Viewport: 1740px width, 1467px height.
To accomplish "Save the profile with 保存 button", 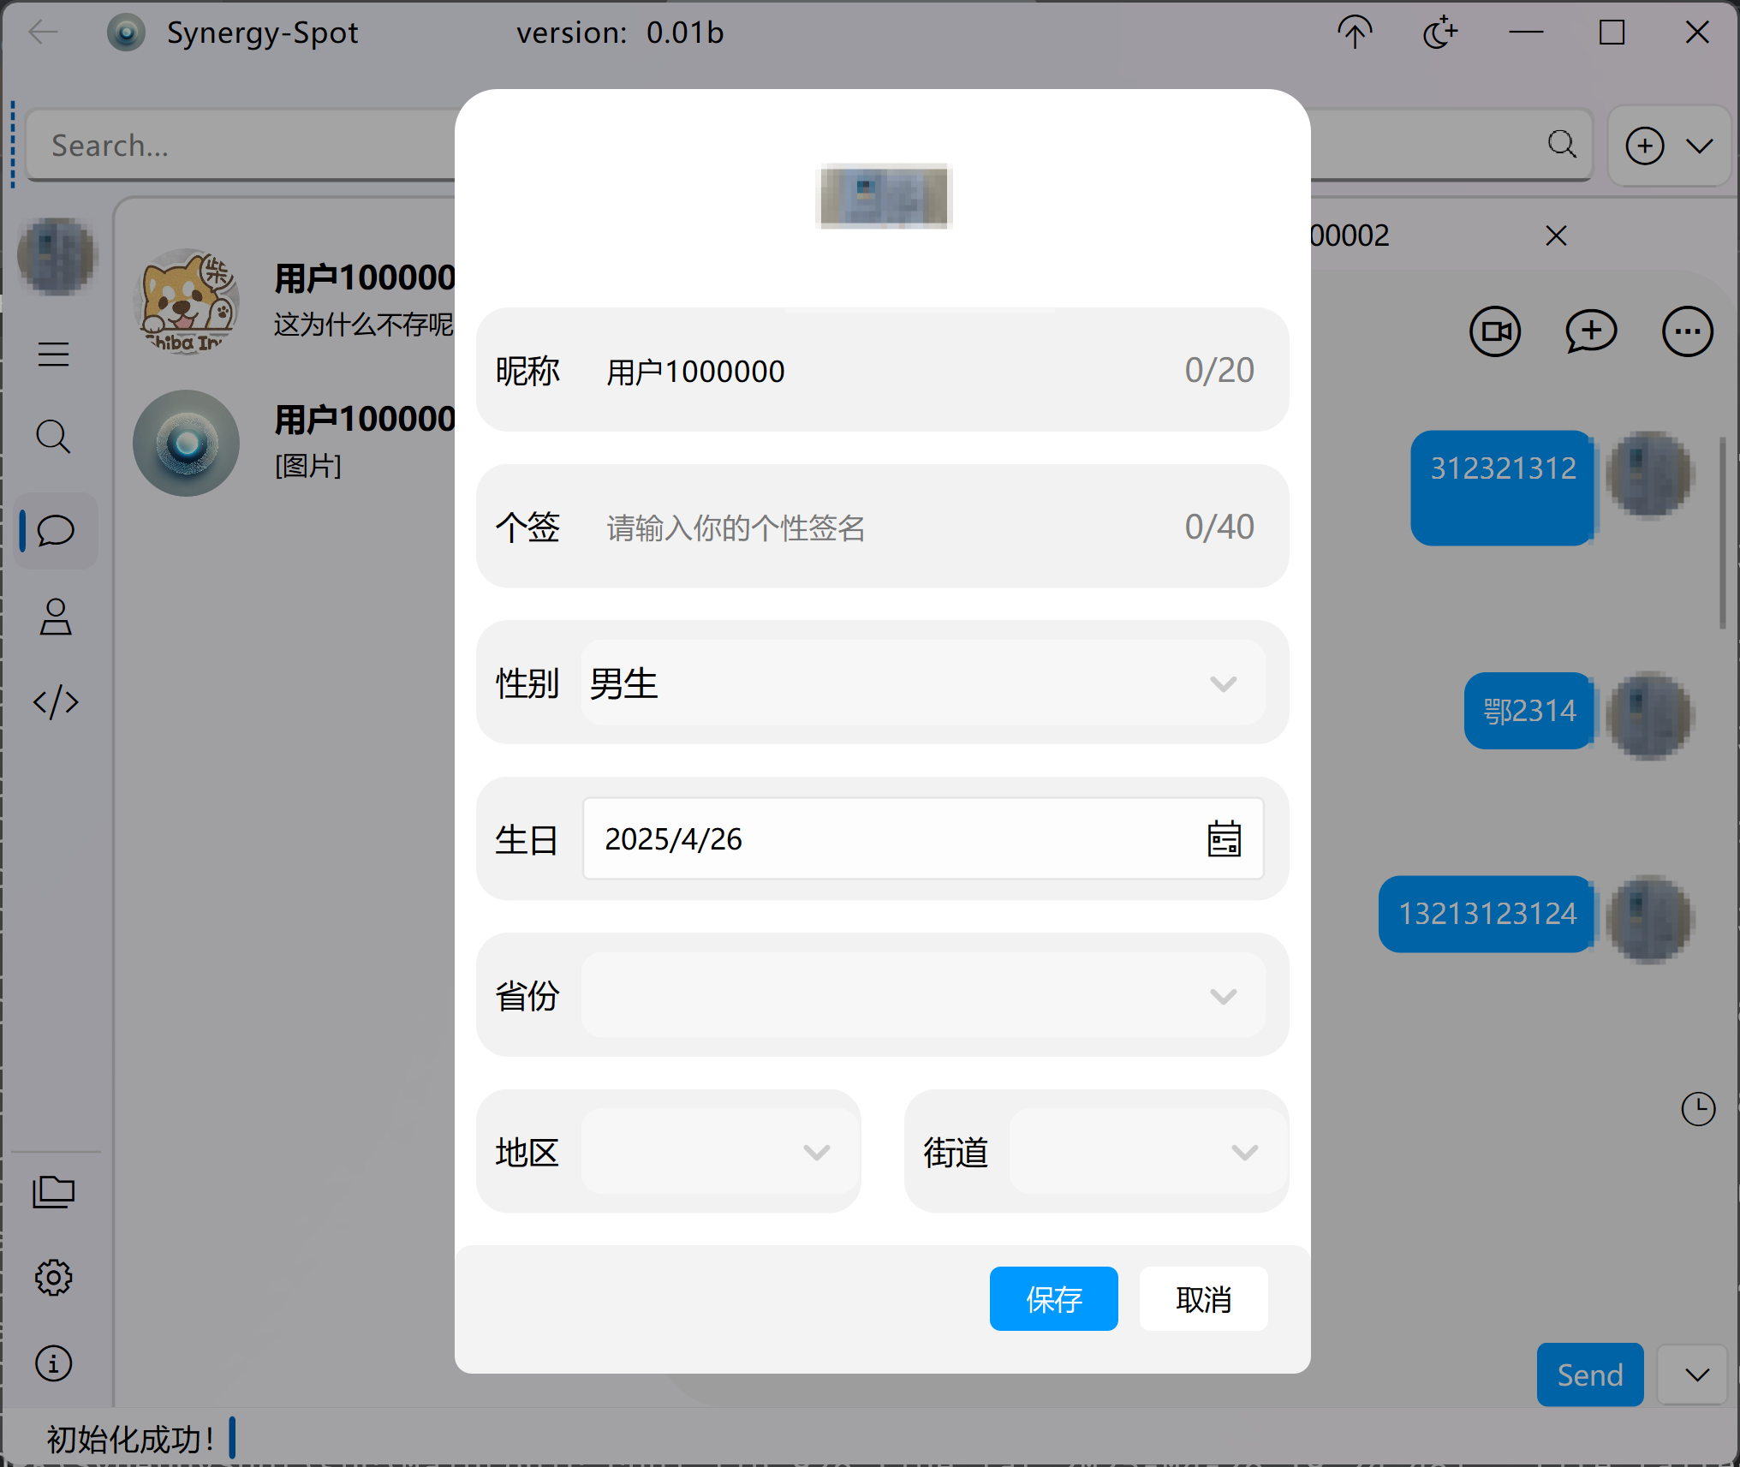I will coord(1053,1298).
